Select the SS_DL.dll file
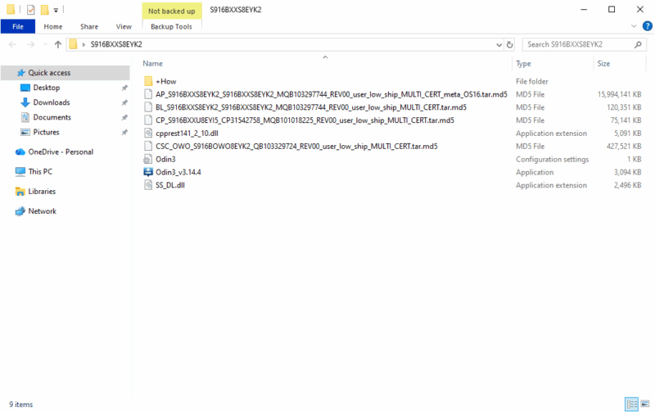This screenshot has width=655, height=412. point(171,185)
